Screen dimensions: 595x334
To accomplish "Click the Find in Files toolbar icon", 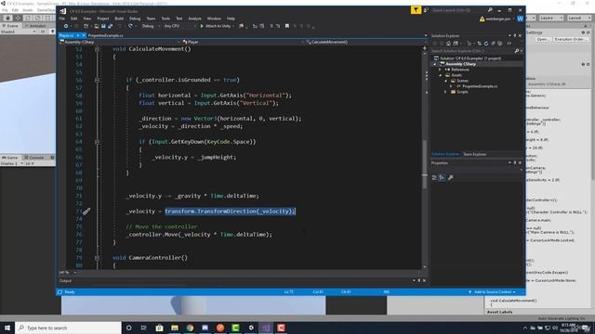I will (242, 26).
